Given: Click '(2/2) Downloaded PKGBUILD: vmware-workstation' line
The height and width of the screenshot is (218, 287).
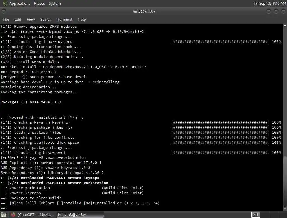Looking at the screenshot, I should pyautogui.click(x=54, y=183).
